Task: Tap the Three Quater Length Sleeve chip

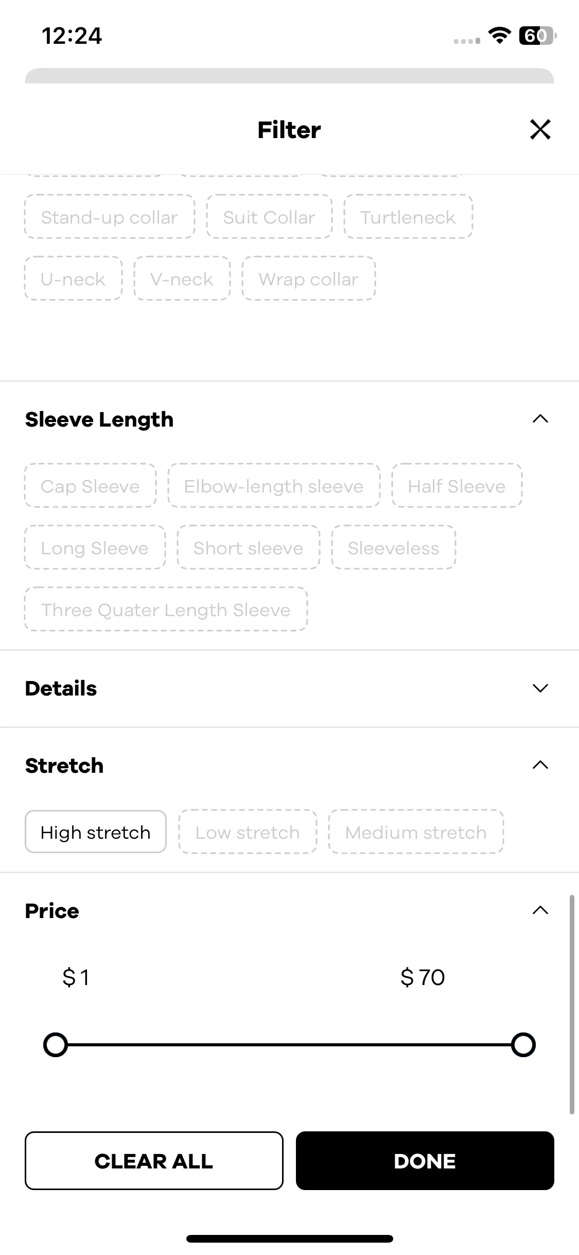Action: click(166, 609)
